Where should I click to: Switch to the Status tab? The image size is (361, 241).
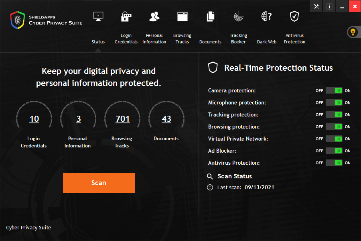[x=98, y=28]
